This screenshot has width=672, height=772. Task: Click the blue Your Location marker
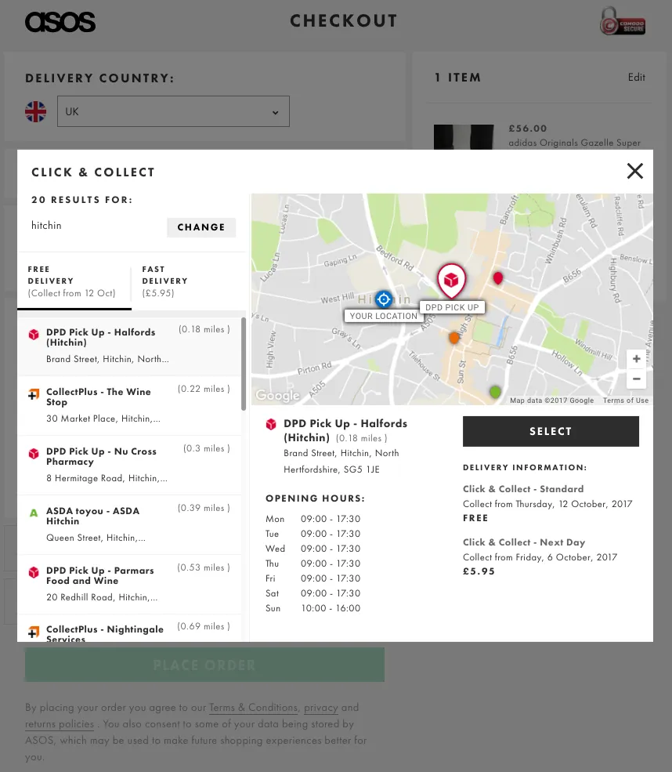point(383,299)
